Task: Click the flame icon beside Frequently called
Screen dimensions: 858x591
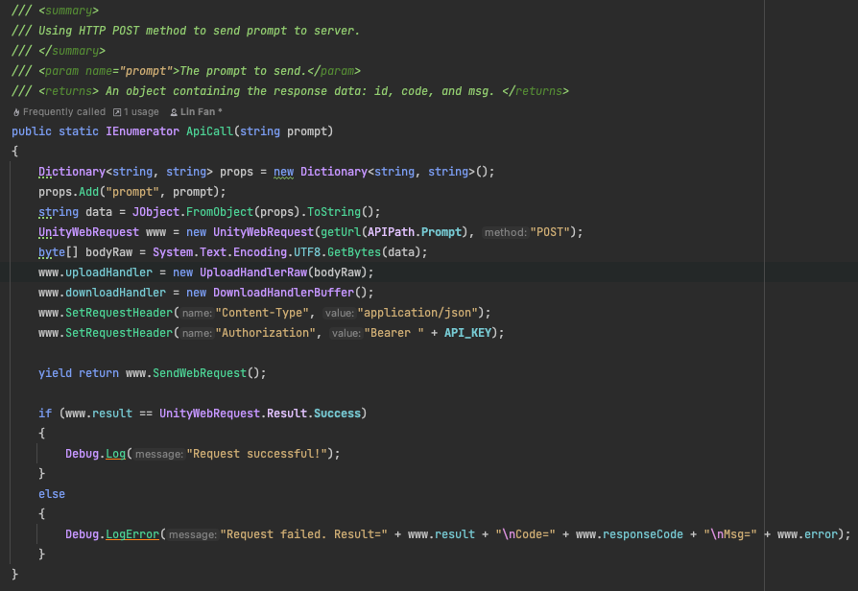Action: (x=16, y=112)
